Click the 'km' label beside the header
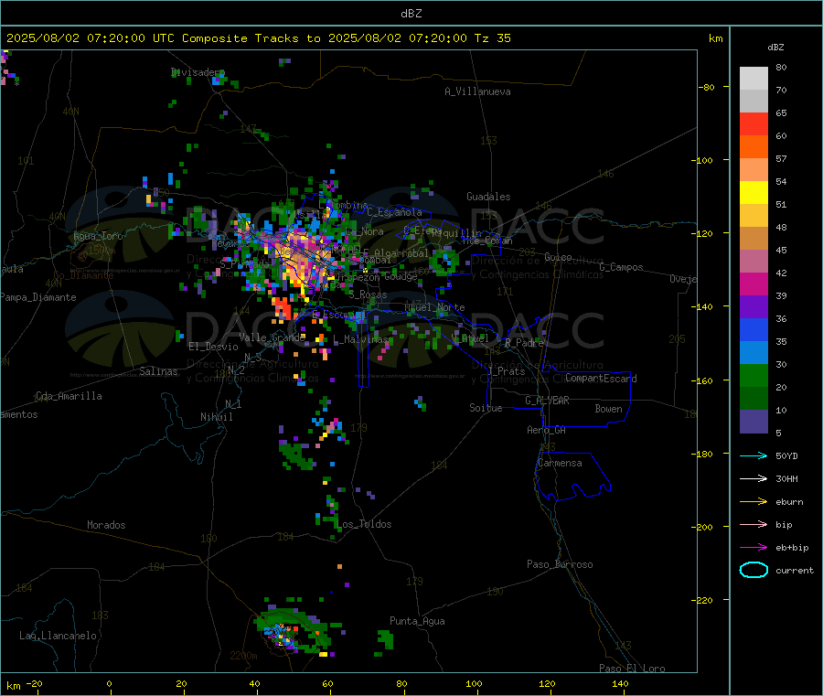This screenshot has height=696, width=823. tap(715, 38)
